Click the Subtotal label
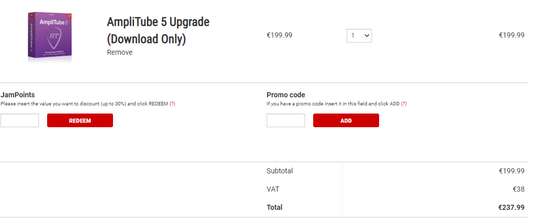Viewport: 557px width, 222px height. pyautogui.click(x=280, y=171)
